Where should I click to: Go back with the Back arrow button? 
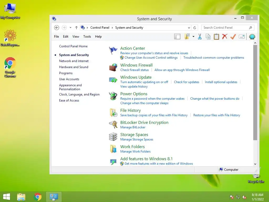coord(57,28)
